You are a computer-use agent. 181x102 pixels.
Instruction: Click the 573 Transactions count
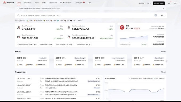point(42,61)
